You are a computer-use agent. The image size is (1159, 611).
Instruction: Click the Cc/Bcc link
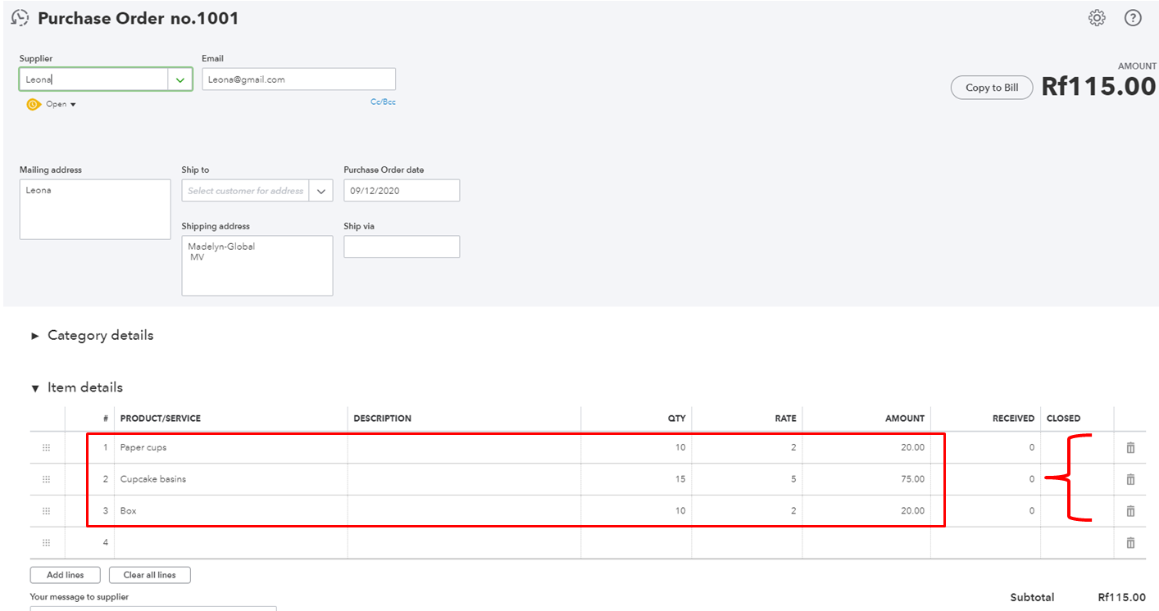point(383,102)
